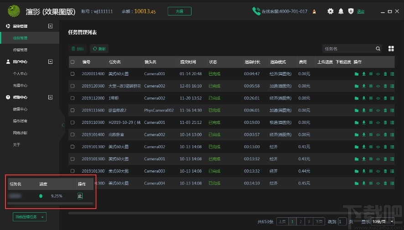Check the box for 1带柜 row
This screenshot has height=230, width=404.
click(x=73, y=98)
